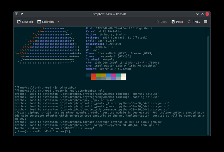Screen dimensions: 224x152
Task: Click the cursor at the last bash prompt
Action: tap(70, 131)
